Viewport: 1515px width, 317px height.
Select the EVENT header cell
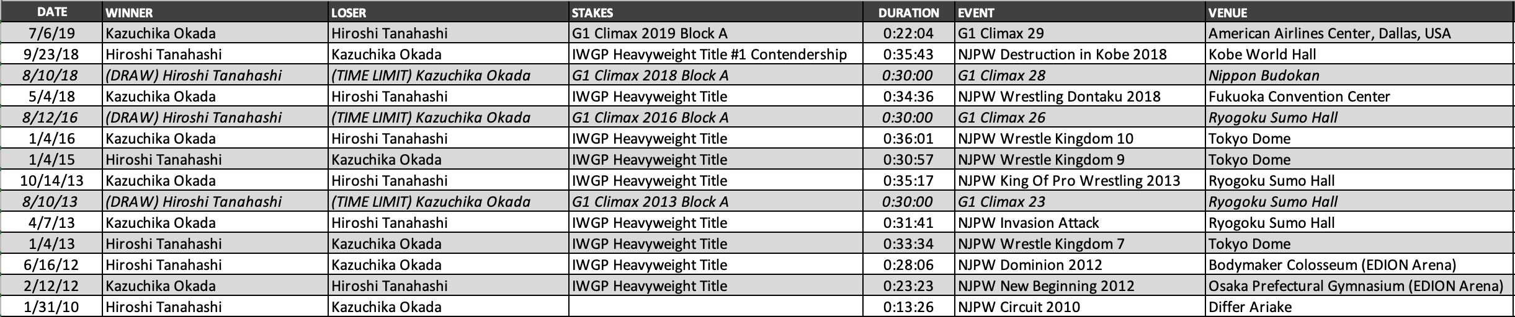click(1080, 12)
